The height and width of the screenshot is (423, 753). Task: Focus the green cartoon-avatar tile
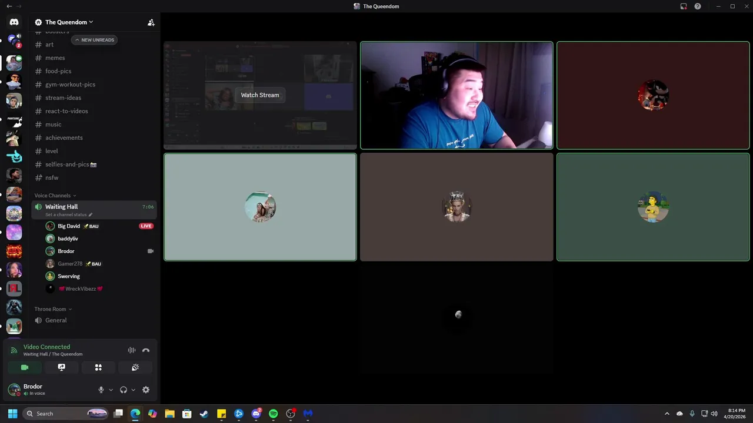pos(653,207)
